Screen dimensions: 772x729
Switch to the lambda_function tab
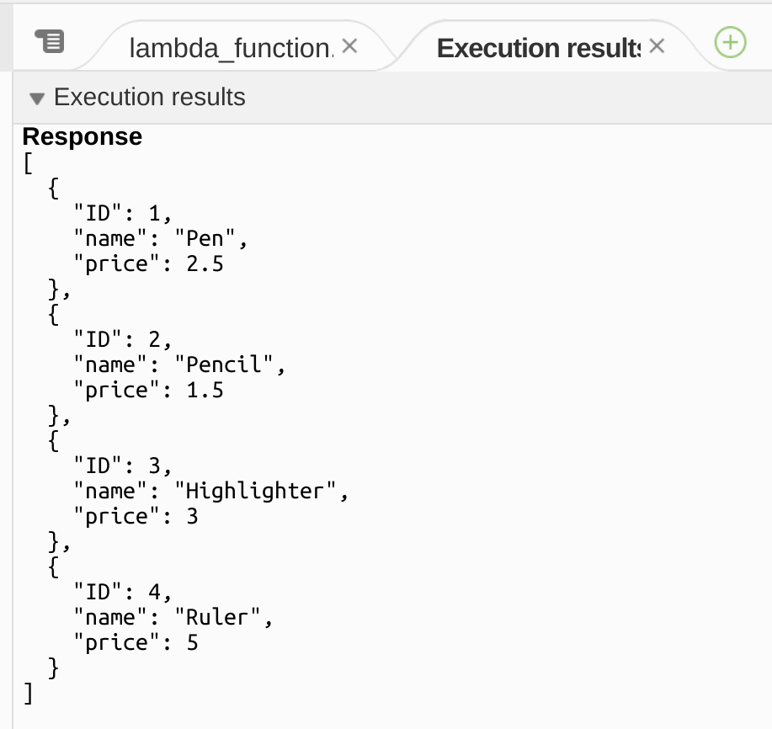(230, 48)
